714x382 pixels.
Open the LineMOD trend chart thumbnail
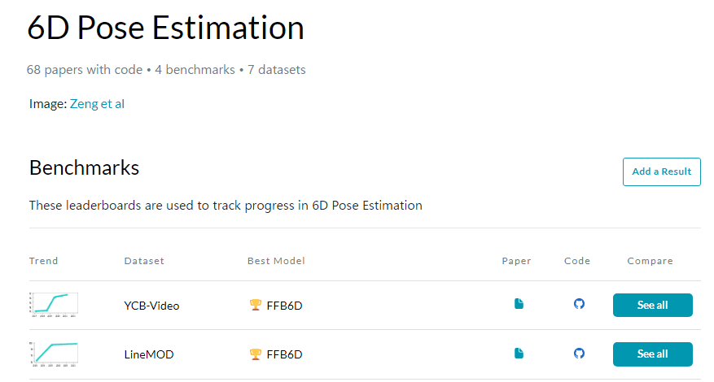54,354
